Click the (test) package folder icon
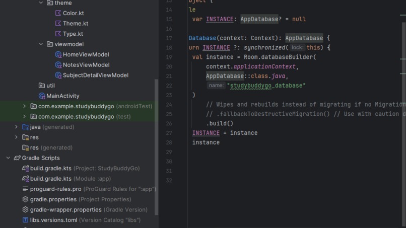The height and width of the screenshot is (228, 406). 33,116
